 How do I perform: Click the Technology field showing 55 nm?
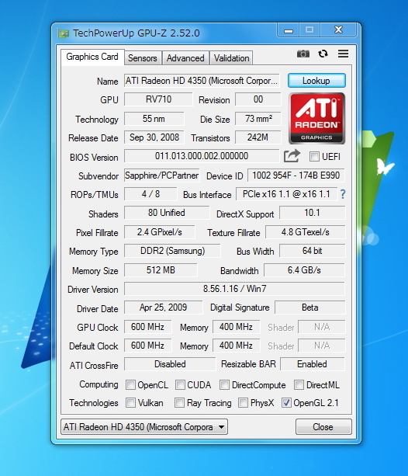154,119
